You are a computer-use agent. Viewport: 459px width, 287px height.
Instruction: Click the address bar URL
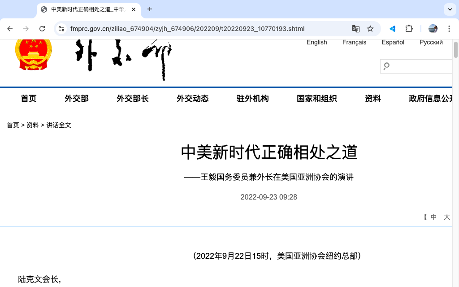(x=187, y=29)
